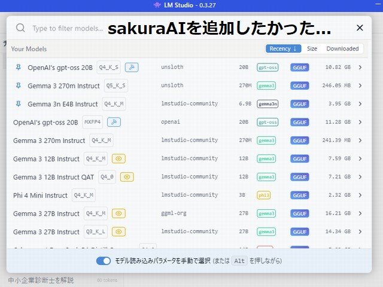Click gemma3 tag on 16.21 GB row
The height and width of the screenshot is (287, 383).
(x=266, y=213)
